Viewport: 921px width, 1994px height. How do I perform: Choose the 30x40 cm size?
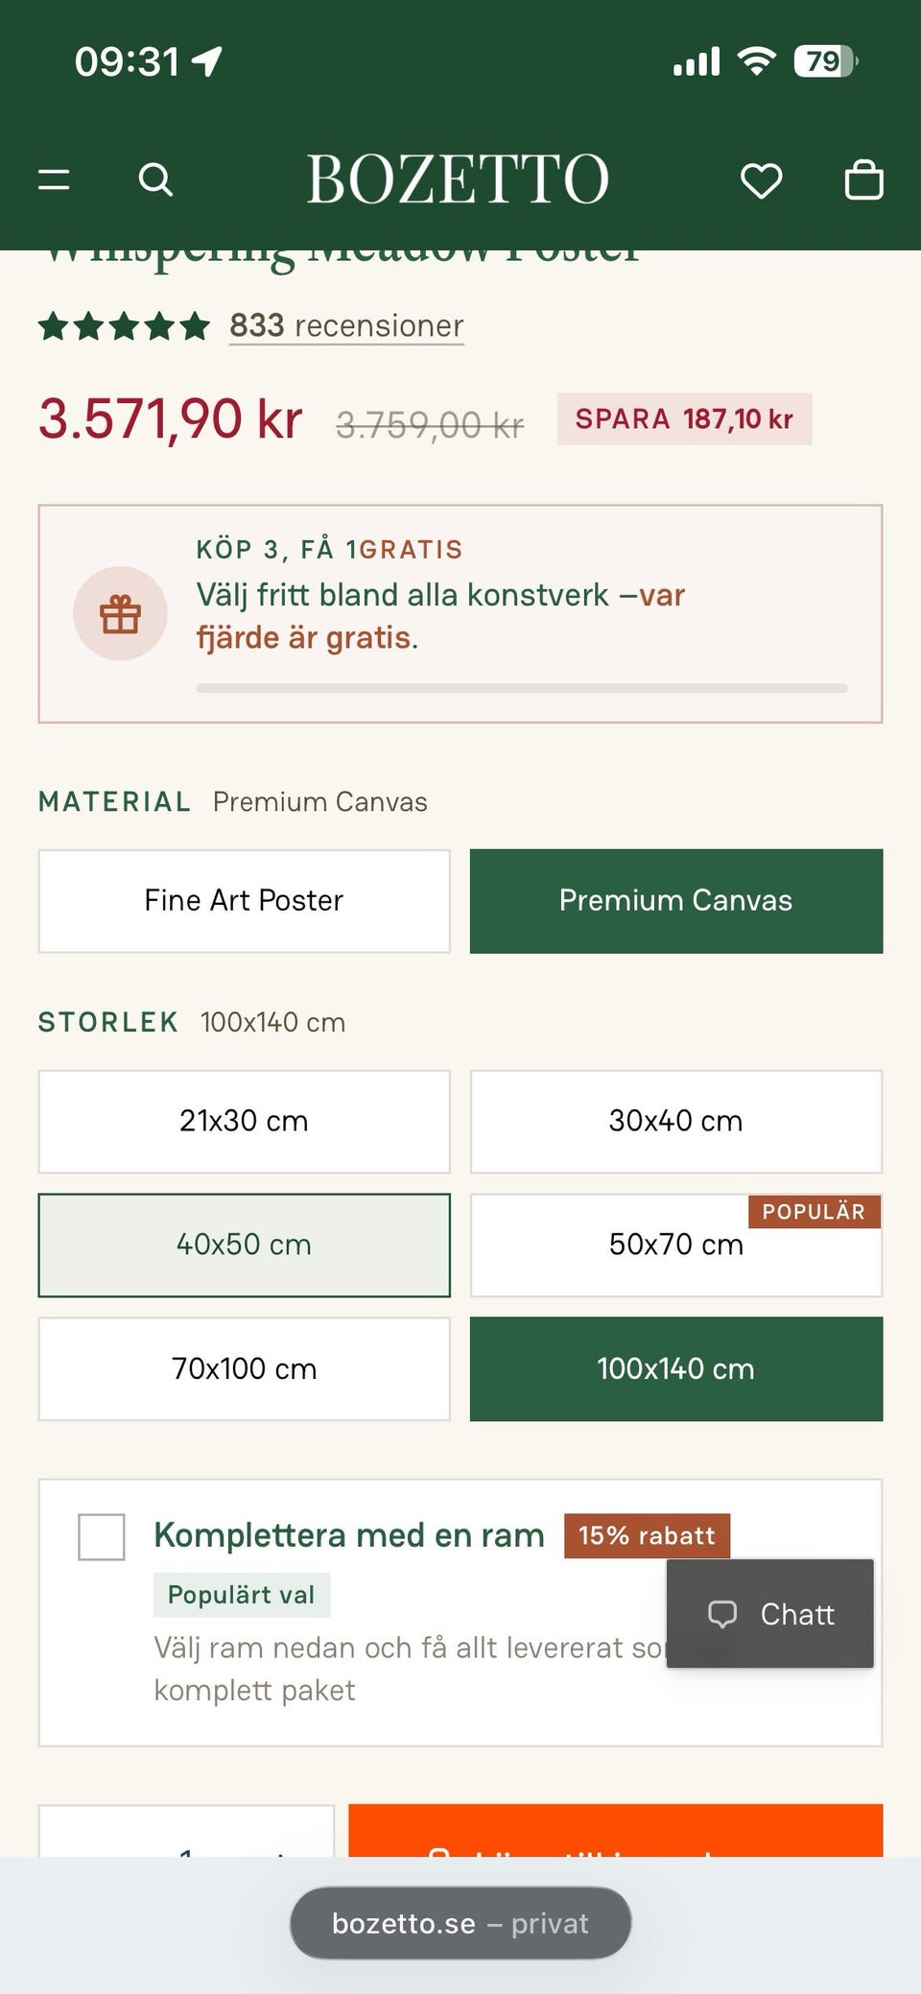(676, 1122)
